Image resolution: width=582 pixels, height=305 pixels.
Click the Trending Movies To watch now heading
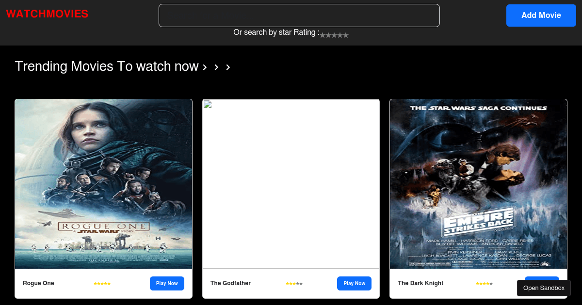pos(107,66)
